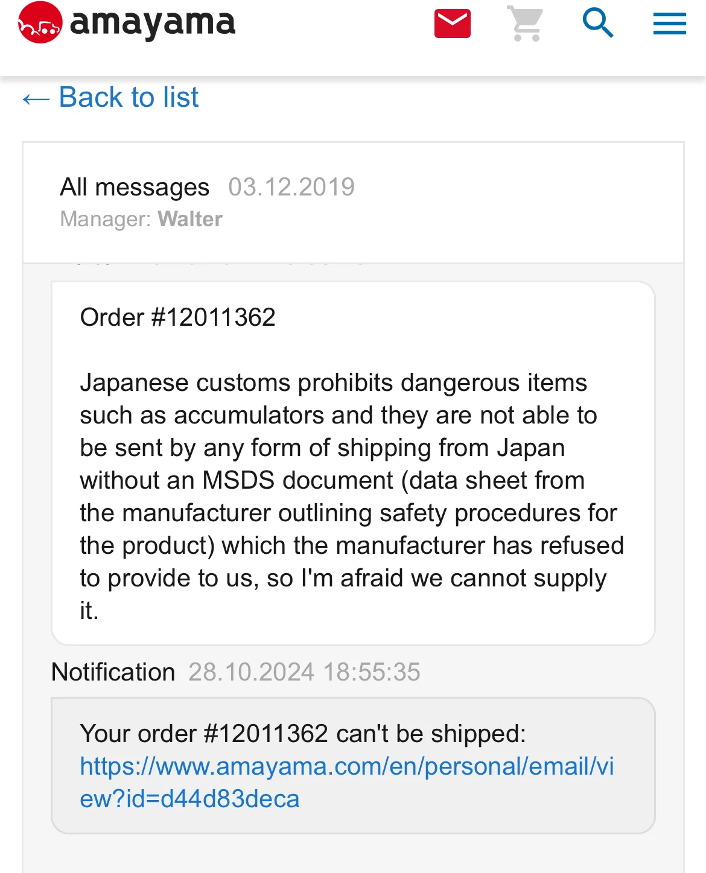Open the hamburger menu icon

click(669, 24)
